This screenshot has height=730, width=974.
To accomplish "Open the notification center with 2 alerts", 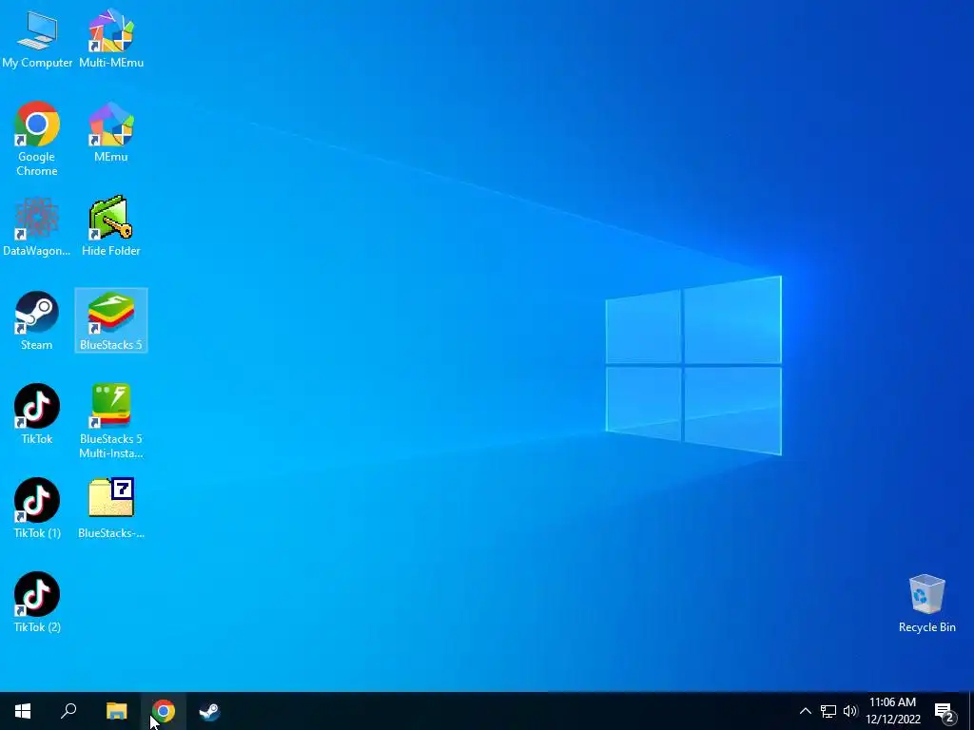I will tap(945, 711).
